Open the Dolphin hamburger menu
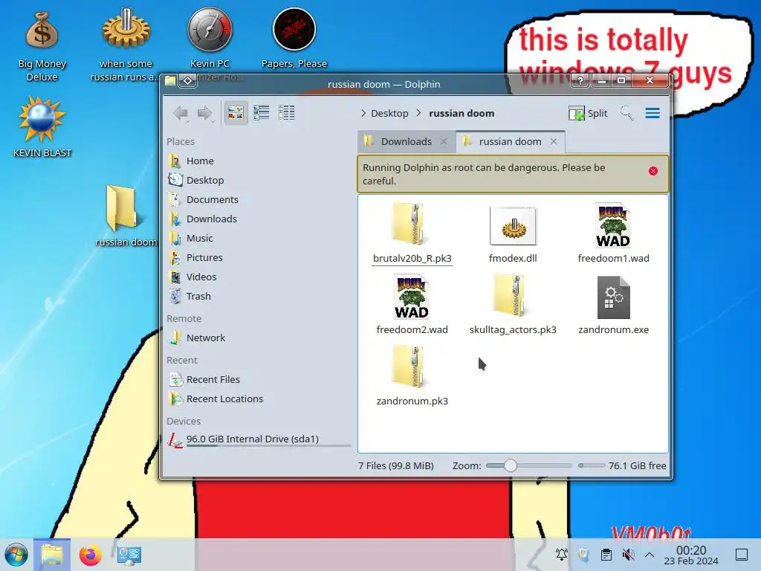Viewport: 761px width, 571px height. coord(652,113)
